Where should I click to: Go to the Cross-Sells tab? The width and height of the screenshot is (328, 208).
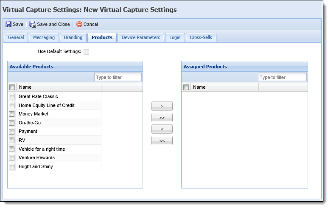[x=201, y=37]
